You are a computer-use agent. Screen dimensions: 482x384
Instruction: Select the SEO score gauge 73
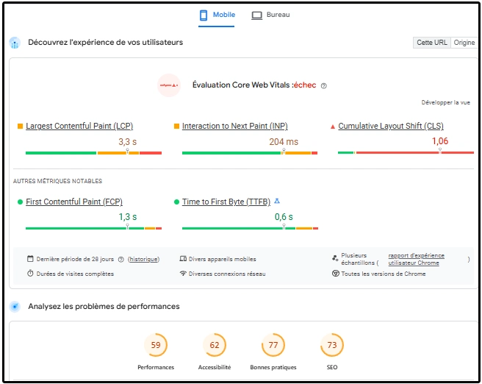332,345
